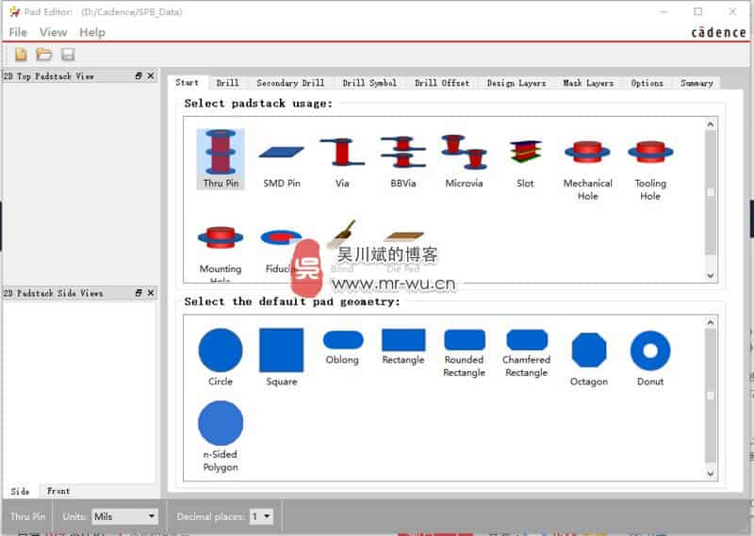Screen dimensions: 754x536
Task: Choose the Slot padstack type
Action: pyautogui.click(x=525, y=152)
